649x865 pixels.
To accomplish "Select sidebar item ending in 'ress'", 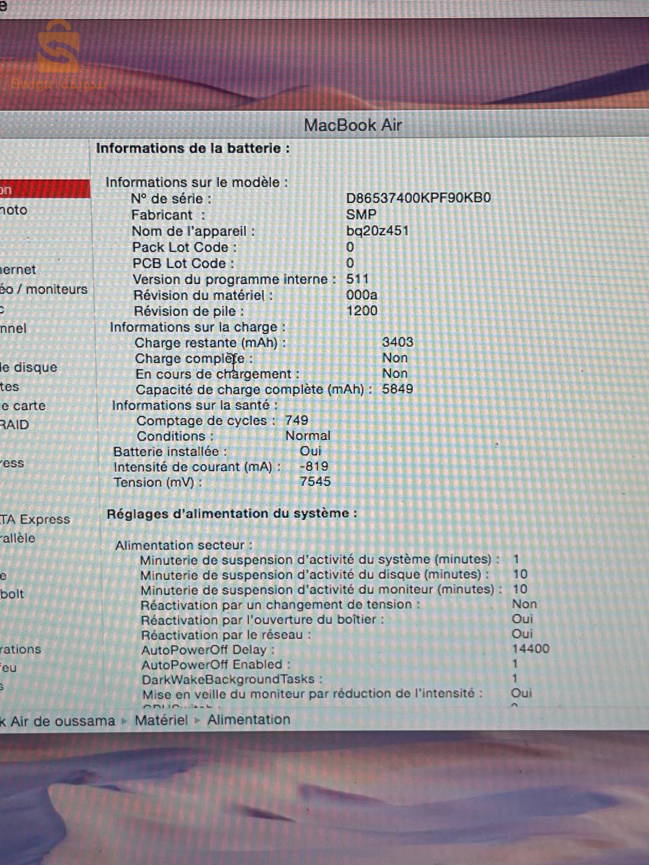I will pos(12,463).
